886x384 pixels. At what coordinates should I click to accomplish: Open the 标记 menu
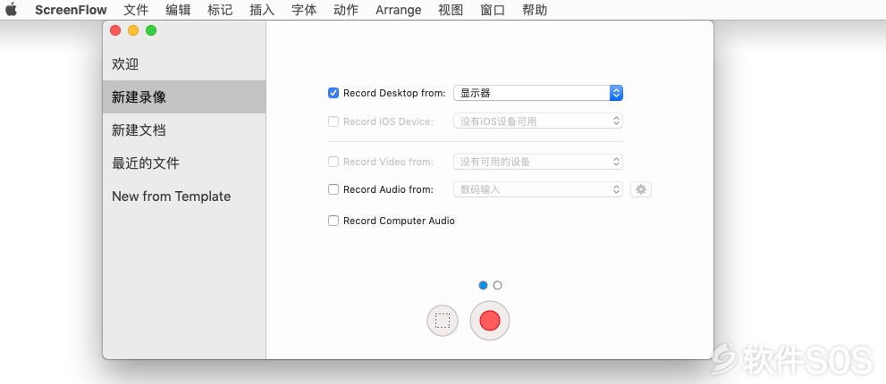(220, 10)
